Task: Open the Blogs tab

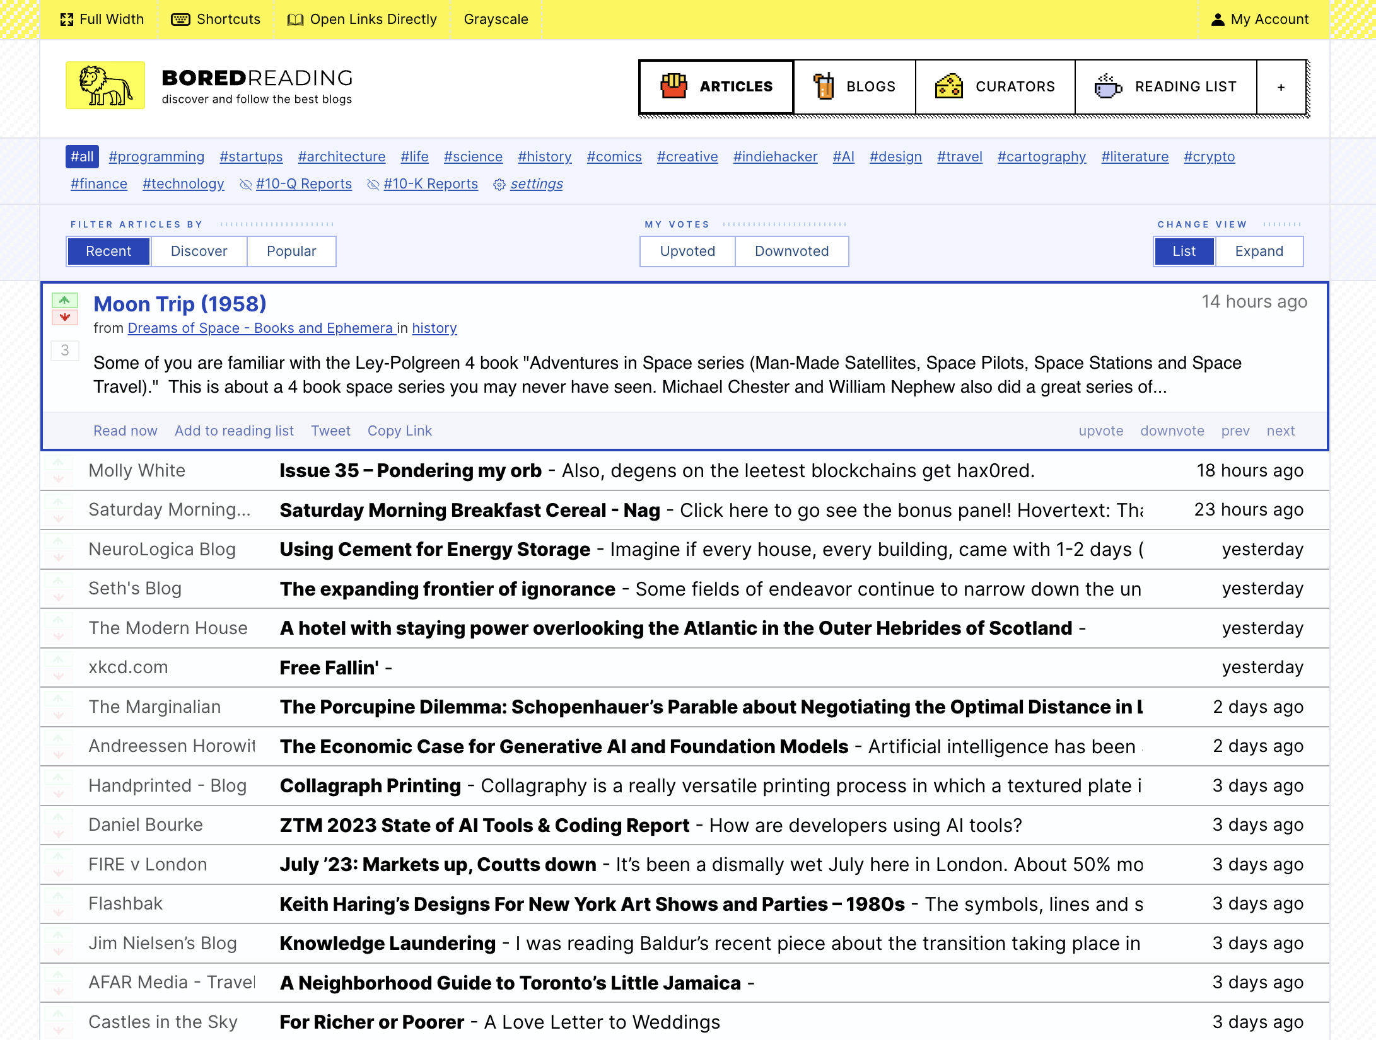Action: pyautogui.click(x=854, y=87)
